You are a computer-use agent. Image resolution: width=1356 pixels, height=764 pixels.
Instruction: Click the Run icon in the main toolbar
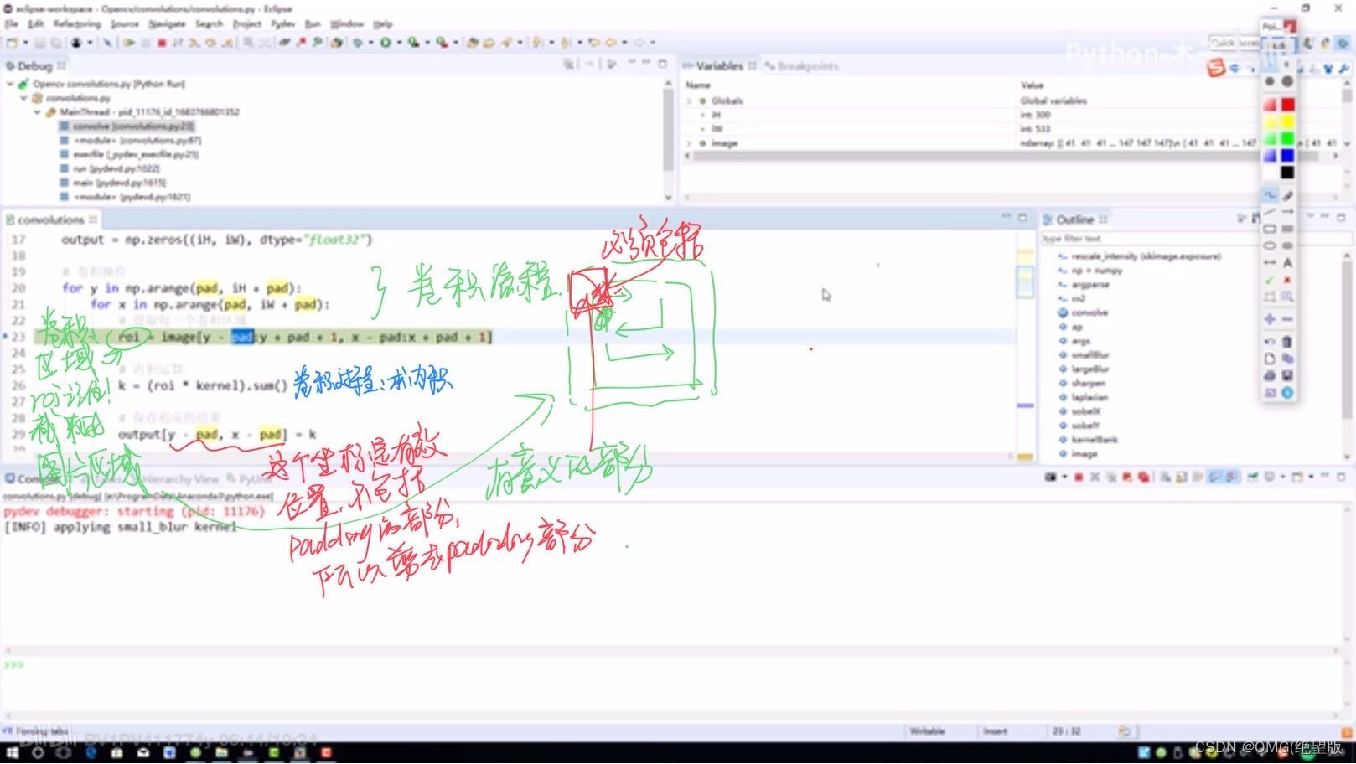[385, 40]
